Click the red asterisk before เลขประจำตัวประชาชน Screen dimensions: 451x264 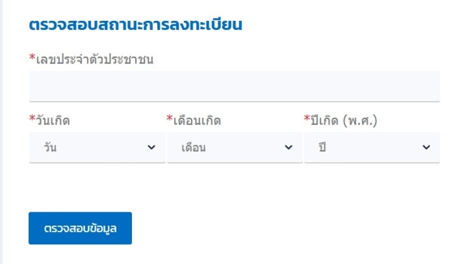[x=32, y=57]
